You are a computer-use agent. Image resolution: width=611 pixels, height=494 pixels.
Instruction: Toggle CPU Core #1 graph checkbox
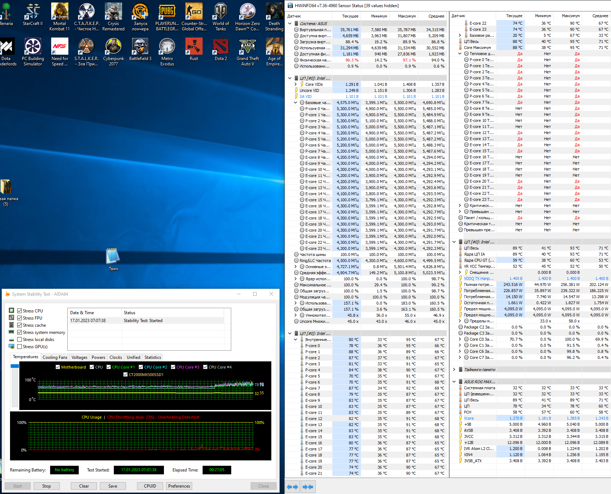109,367
